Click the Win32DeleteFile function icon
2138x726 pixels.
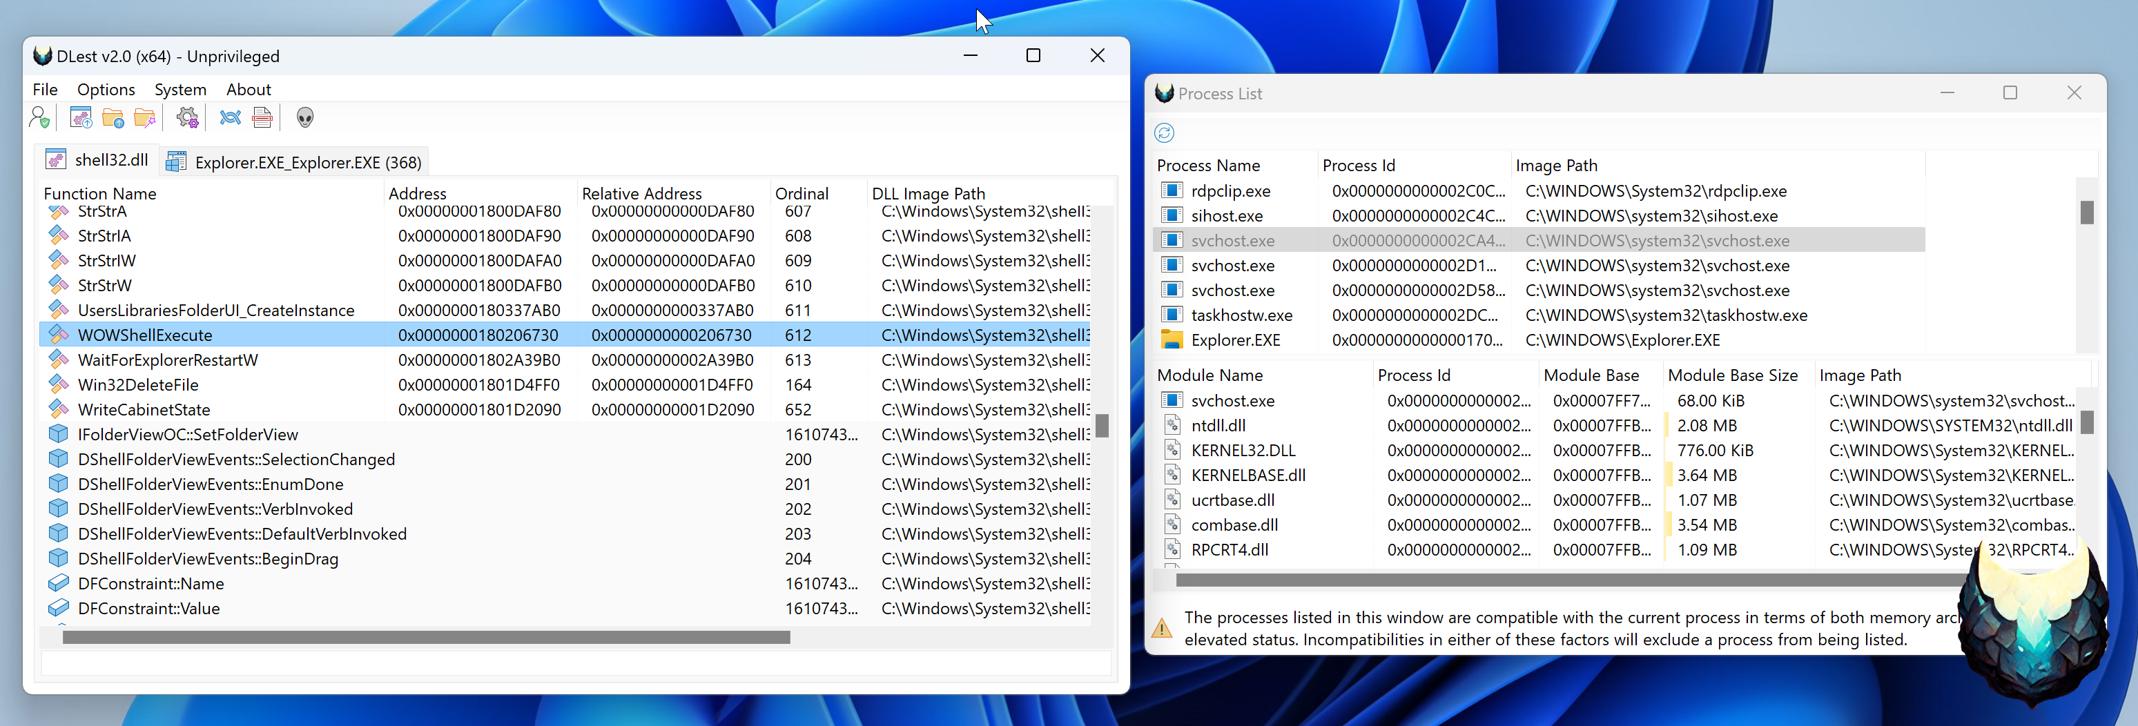[x=58, y=384]
